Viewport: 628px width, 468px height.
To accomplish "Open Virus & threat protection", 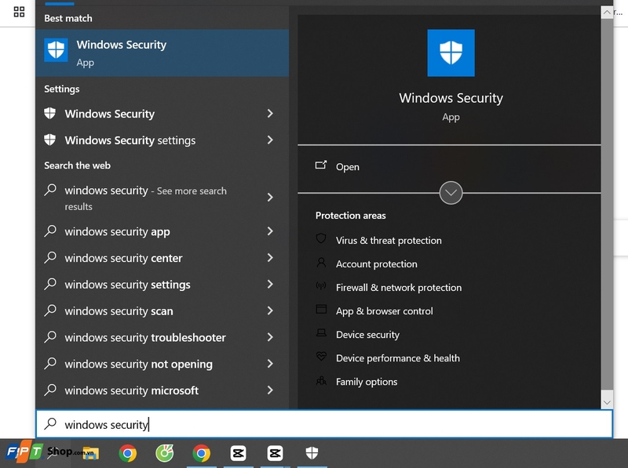I will pos(389,240).
